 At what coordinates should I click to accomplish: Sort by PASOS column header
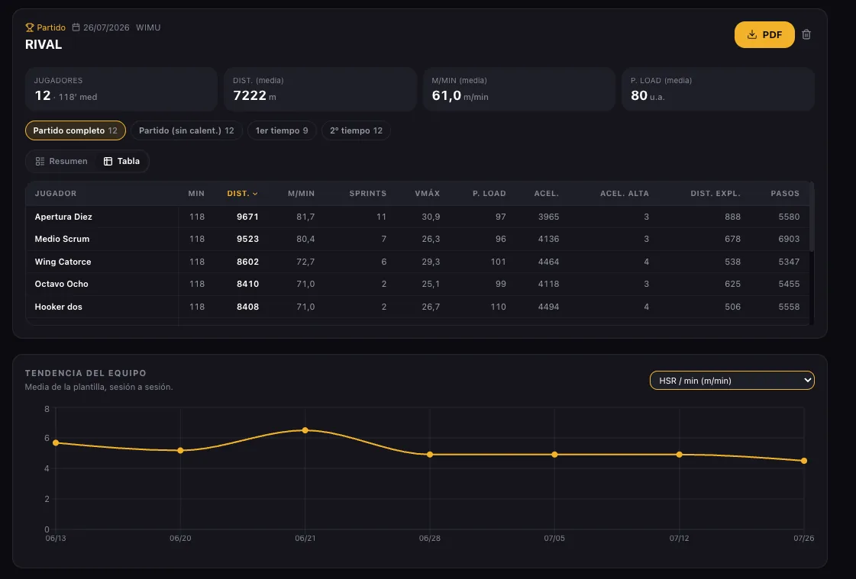coord(785,194)
